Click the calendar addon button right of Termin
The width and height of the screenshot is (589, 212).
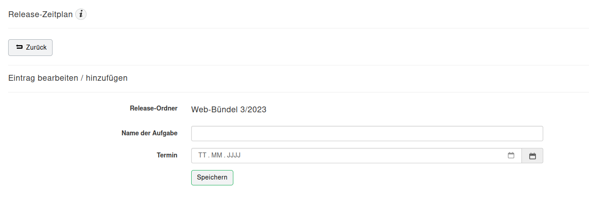pos(532,156)
